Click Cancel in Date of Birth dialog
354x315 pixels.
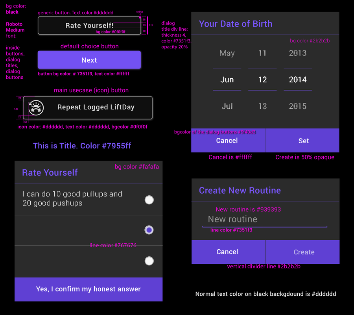(x=228, y=141)
